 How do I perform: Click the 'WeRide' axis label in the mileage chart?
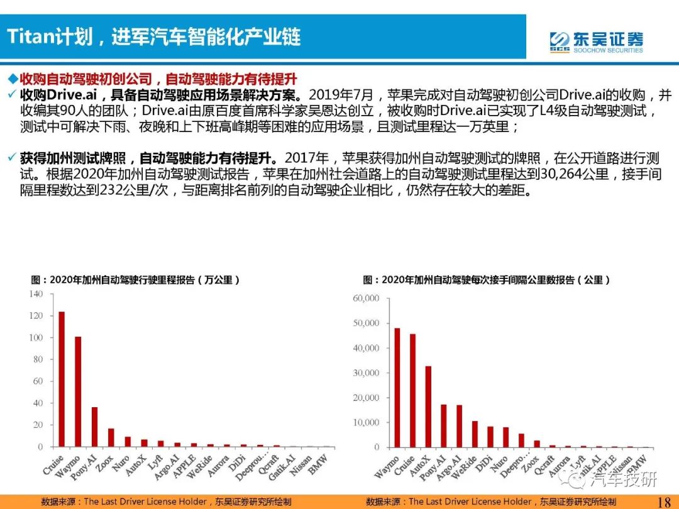(200, 466)
